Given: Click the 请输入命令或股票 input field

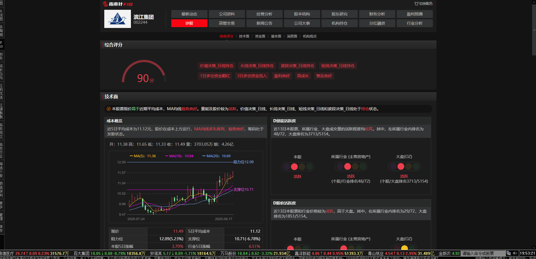Looking at the screenshot, I should click(x=483, y=253).
